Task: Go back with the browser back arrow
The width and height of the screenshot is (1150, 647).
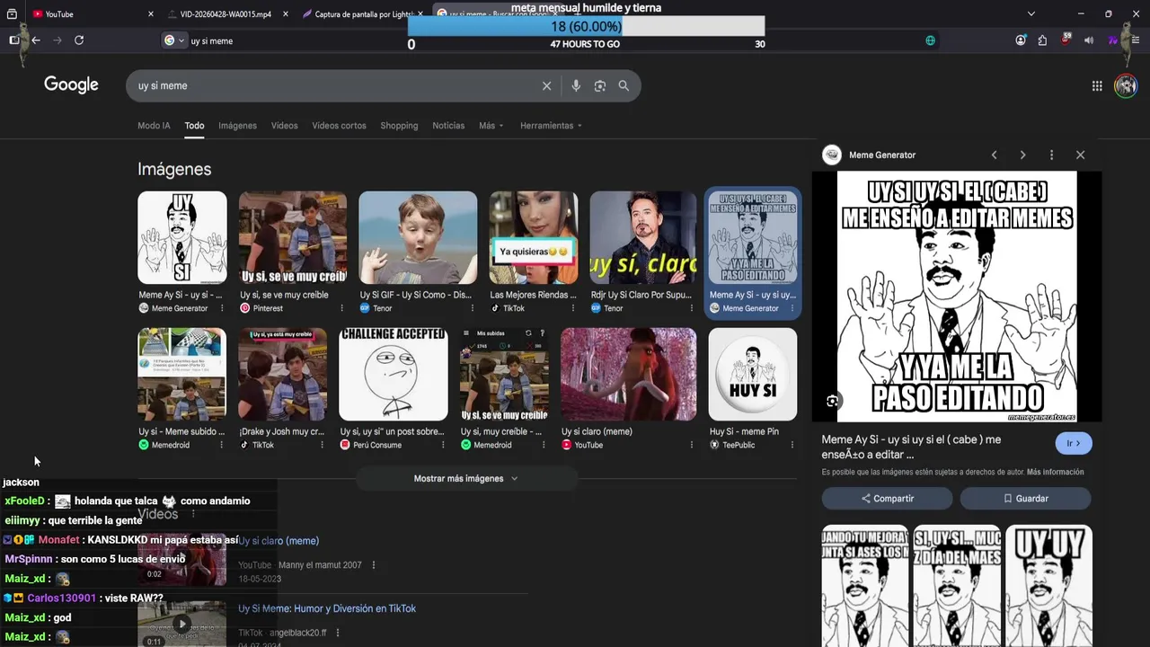Action: click(36, 40)
